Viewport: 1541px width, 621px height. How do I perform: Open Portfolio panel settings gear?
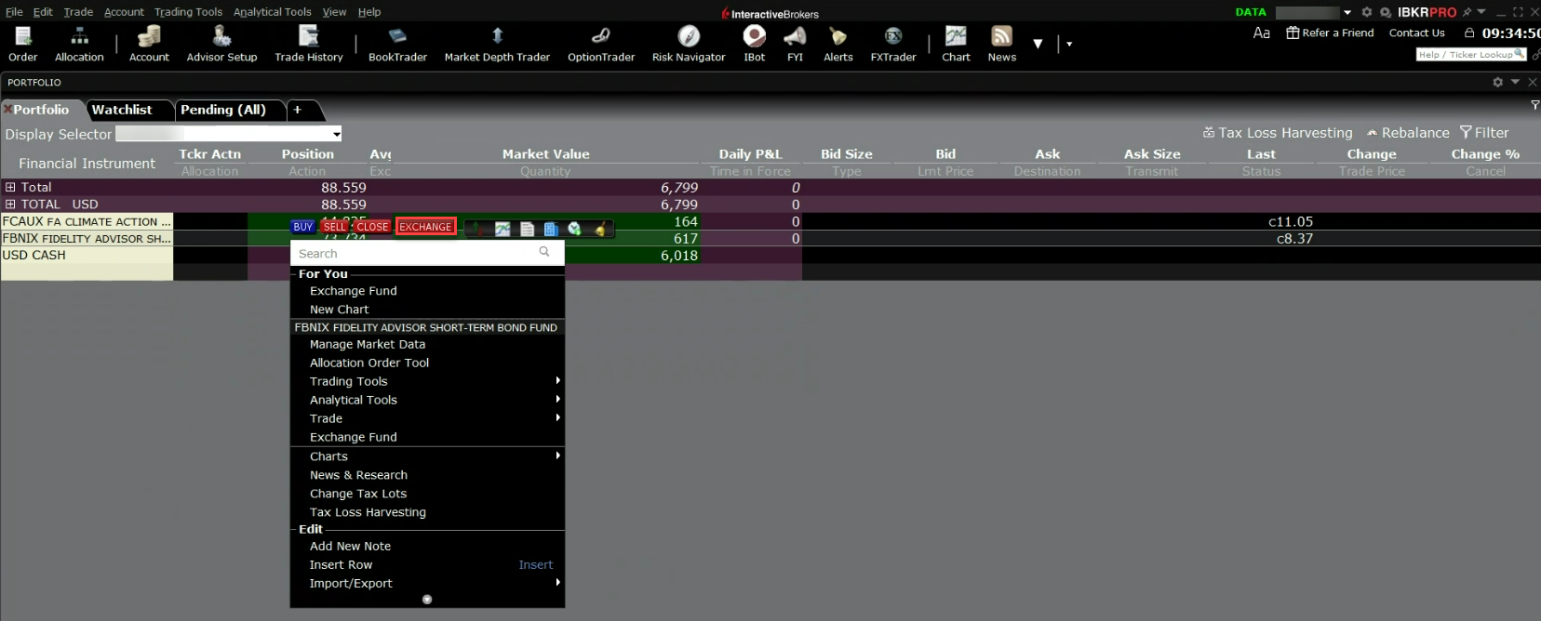pyautogui.click(x=1497, y=82)
